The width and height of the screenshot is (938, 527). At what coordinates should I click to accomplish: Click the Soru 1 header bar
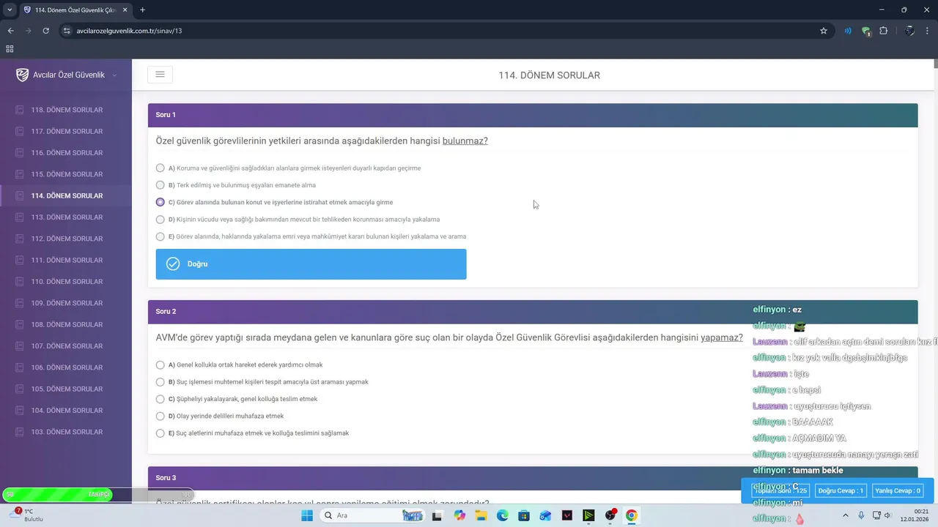click(x=533, y=115)
